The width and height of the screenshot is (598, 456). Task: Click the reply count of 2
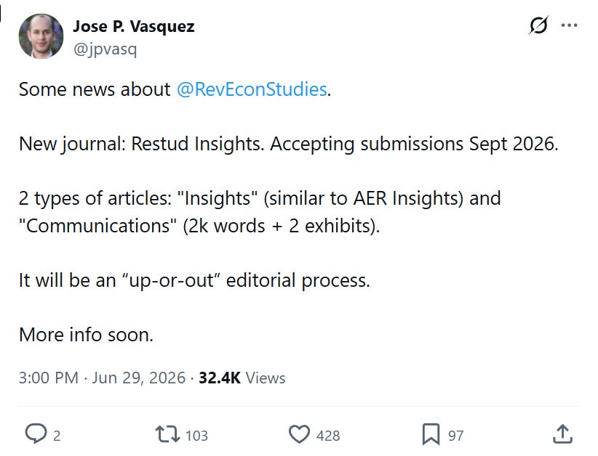(57, 436)
